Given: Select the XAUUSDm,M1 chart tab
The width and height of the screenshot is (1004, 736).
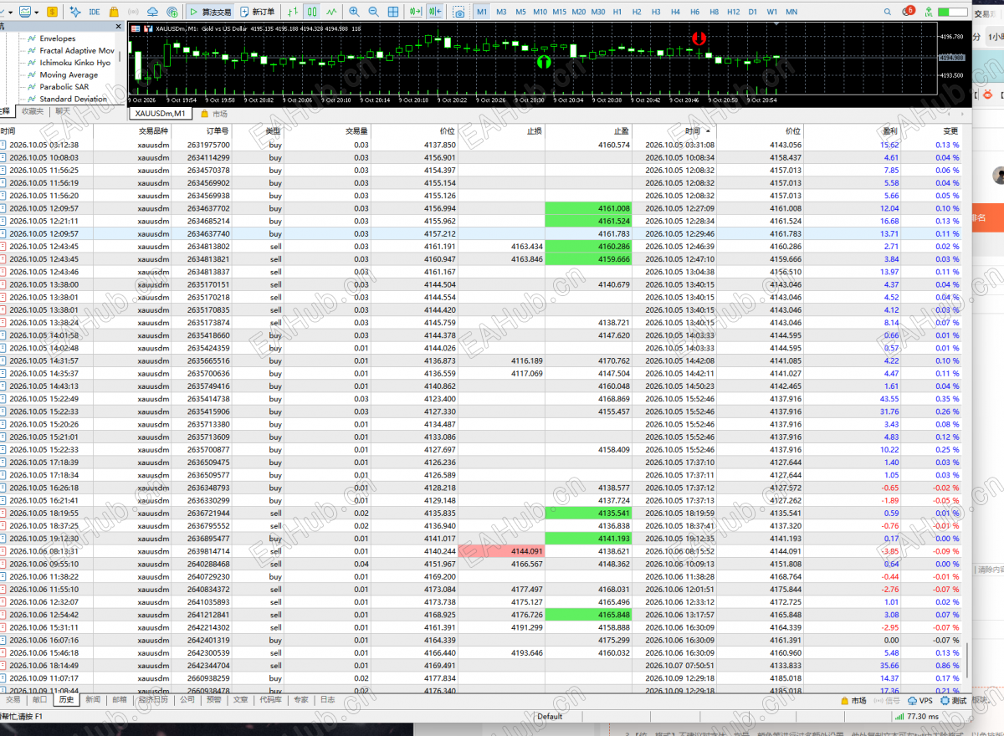Looking at the screenshot, I should 160,114.
